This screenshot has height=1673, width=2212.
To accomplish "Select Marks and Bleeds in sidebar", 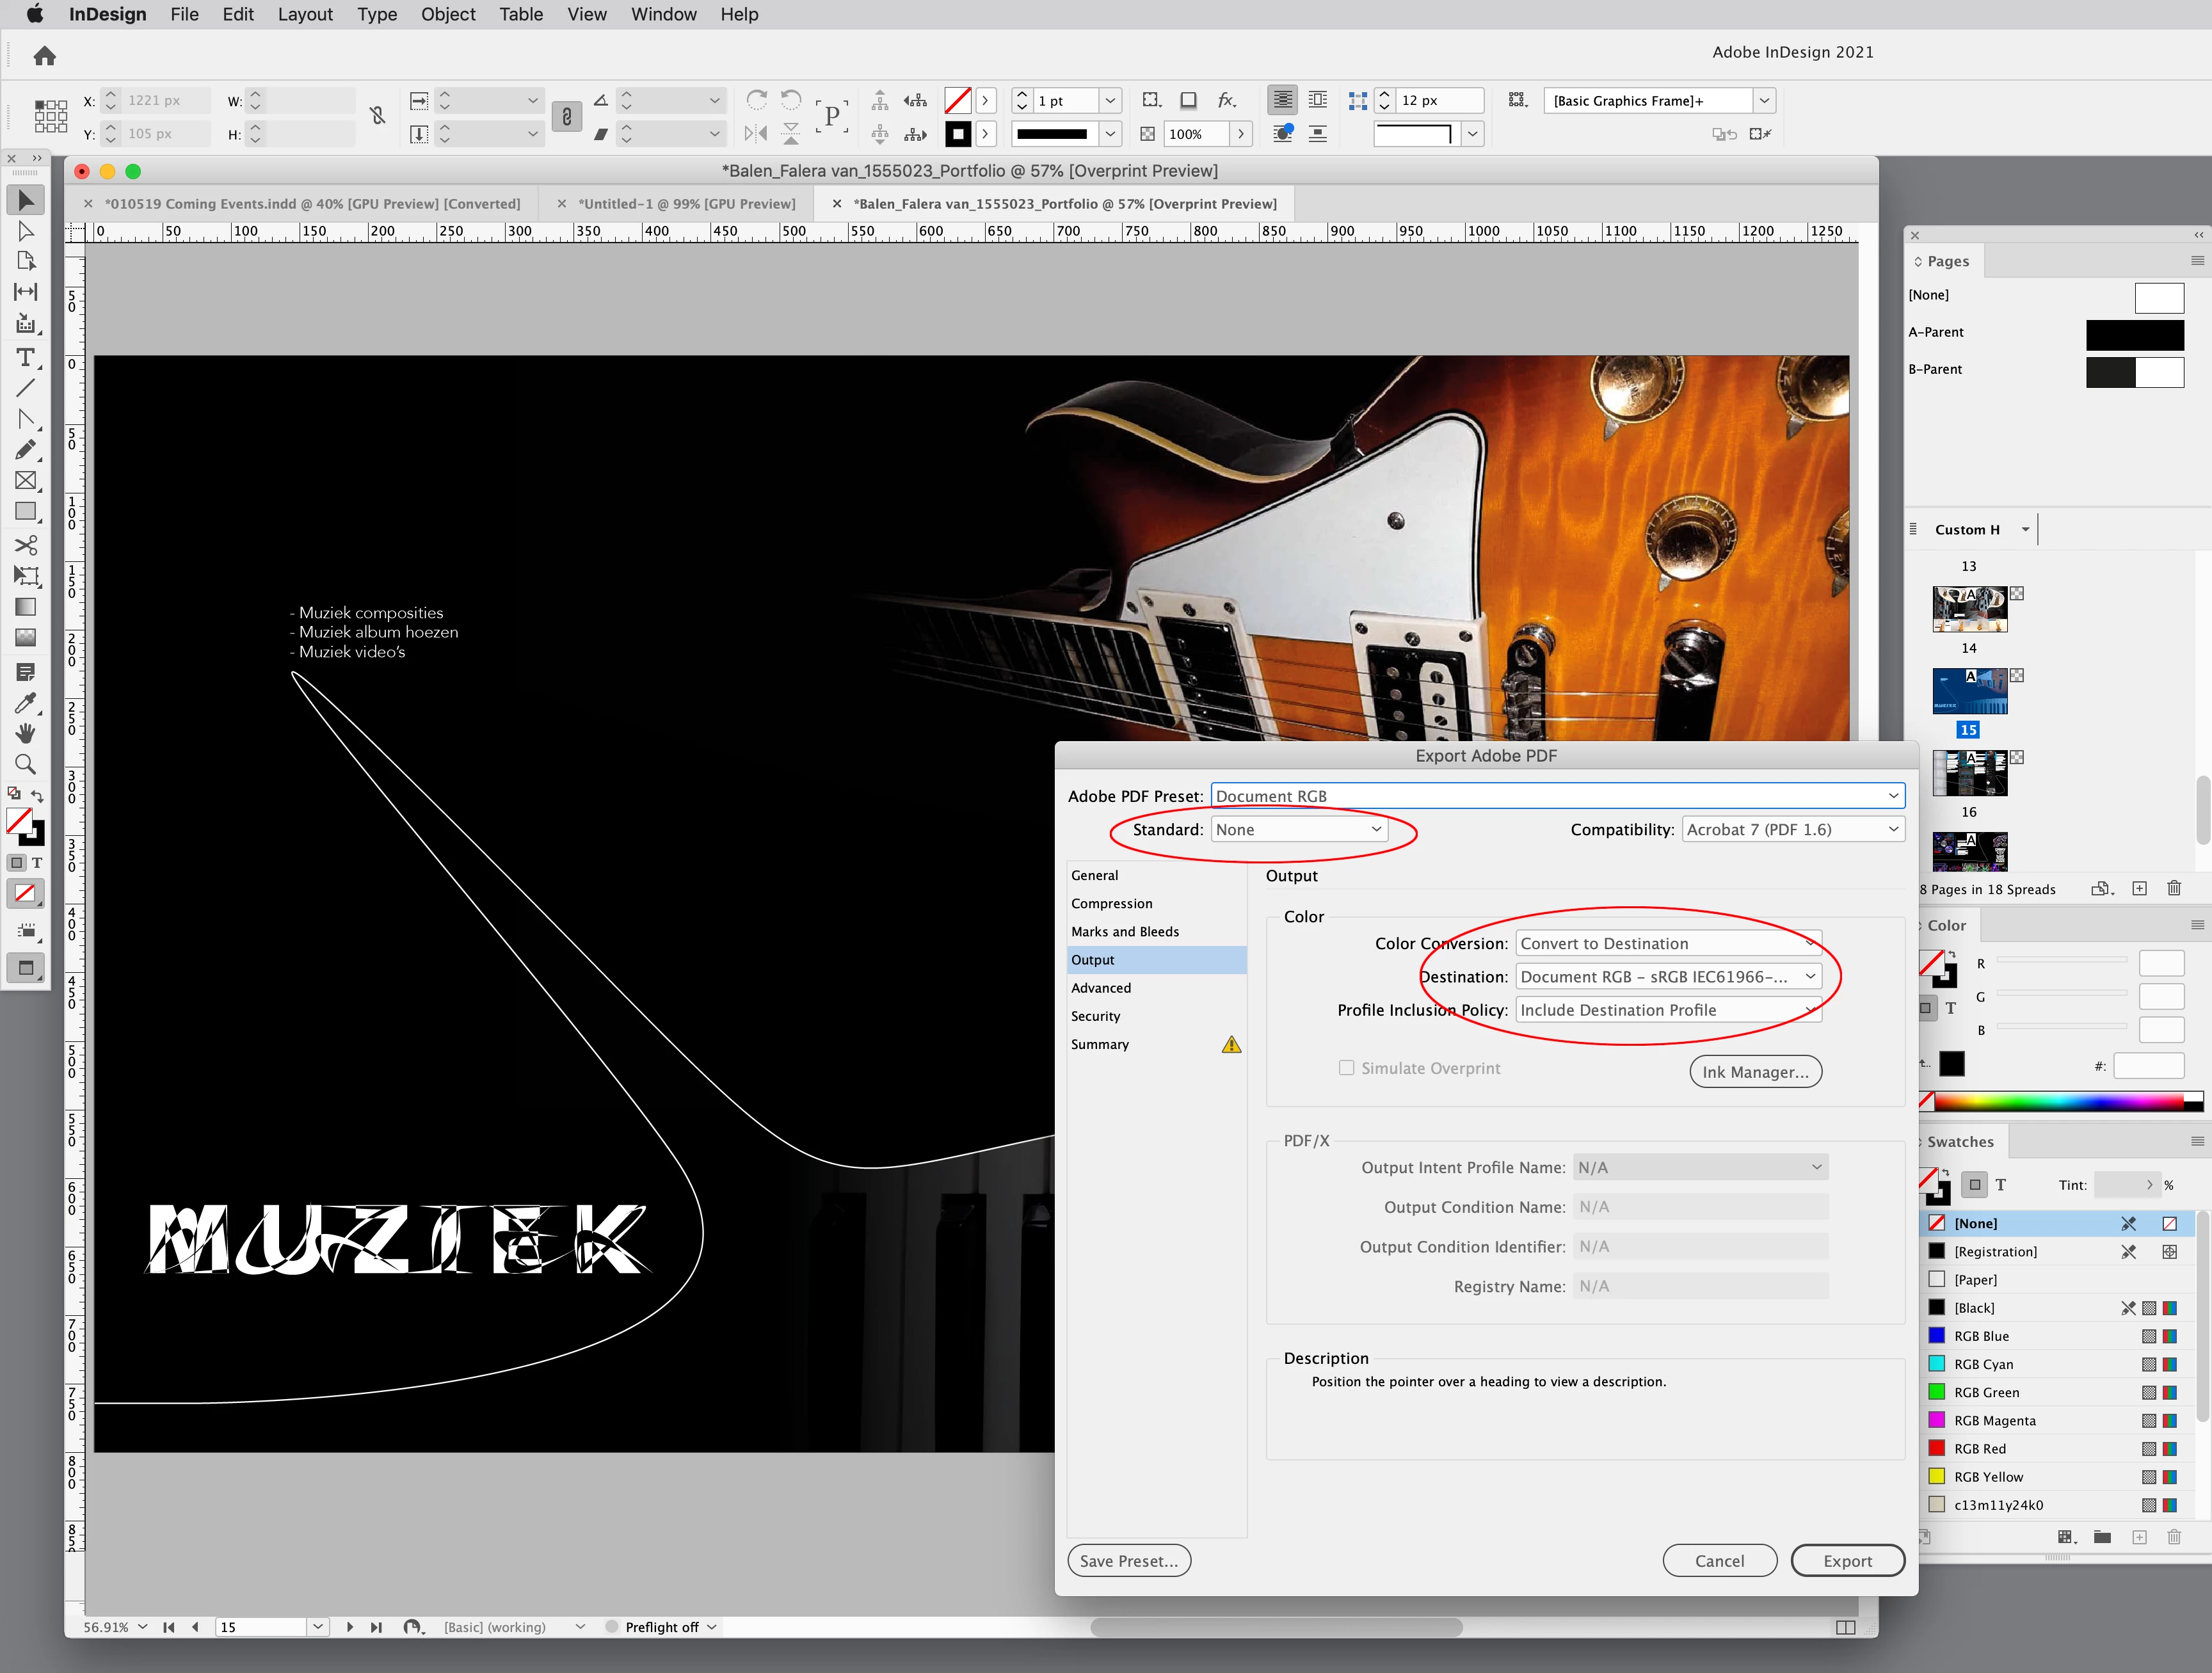I will tap(1125, 931).
